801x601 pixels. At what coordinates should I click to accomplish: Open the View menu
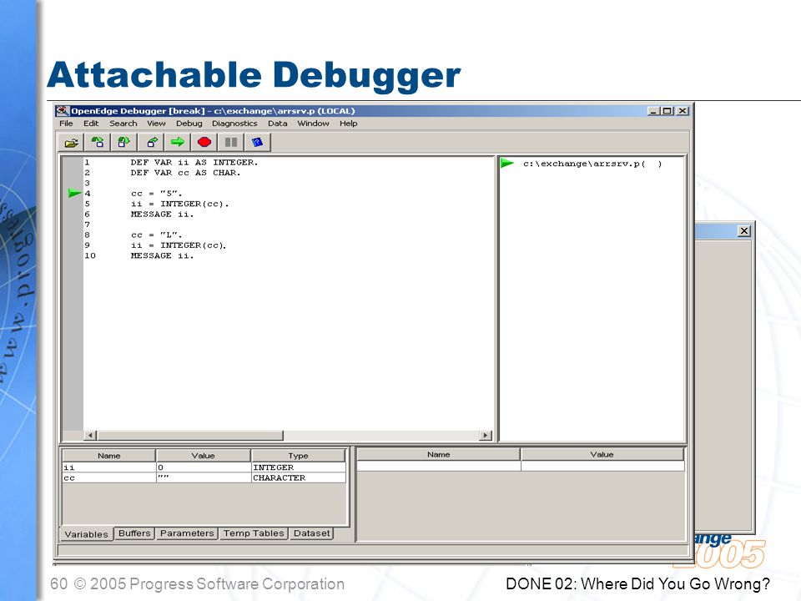click(x=156, y=124)
